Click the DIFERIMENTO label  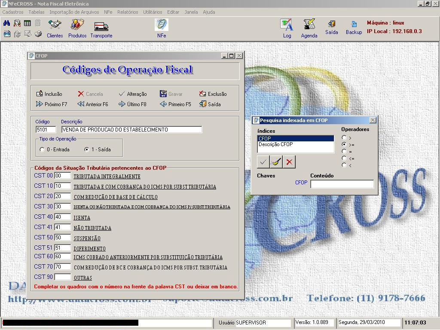pos(89,249)
